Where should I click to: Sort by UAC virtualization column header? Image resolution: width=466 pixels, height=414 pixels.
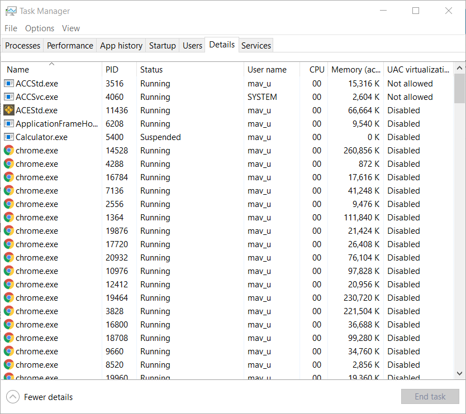tap(419, 69)
